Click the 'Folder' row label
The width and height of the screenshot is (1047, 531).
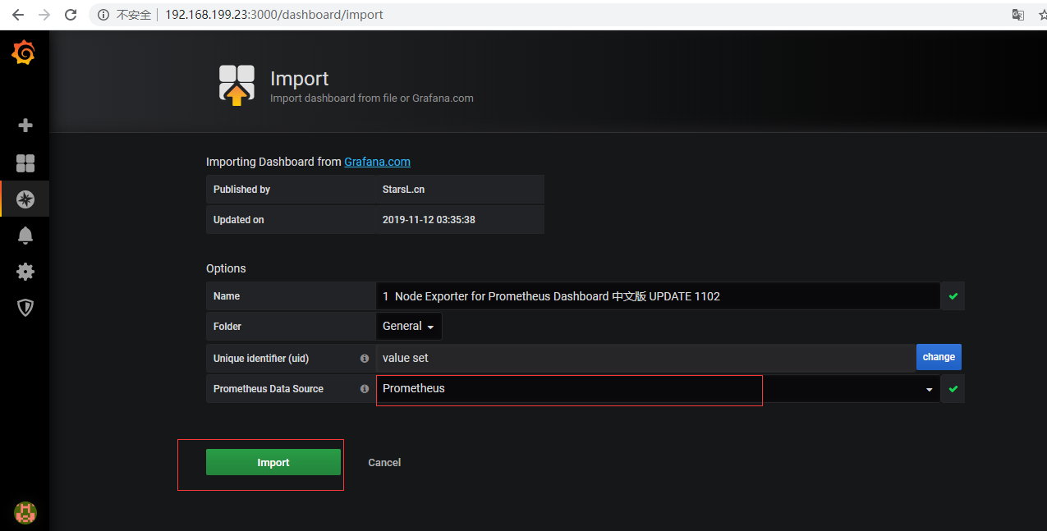227,327
